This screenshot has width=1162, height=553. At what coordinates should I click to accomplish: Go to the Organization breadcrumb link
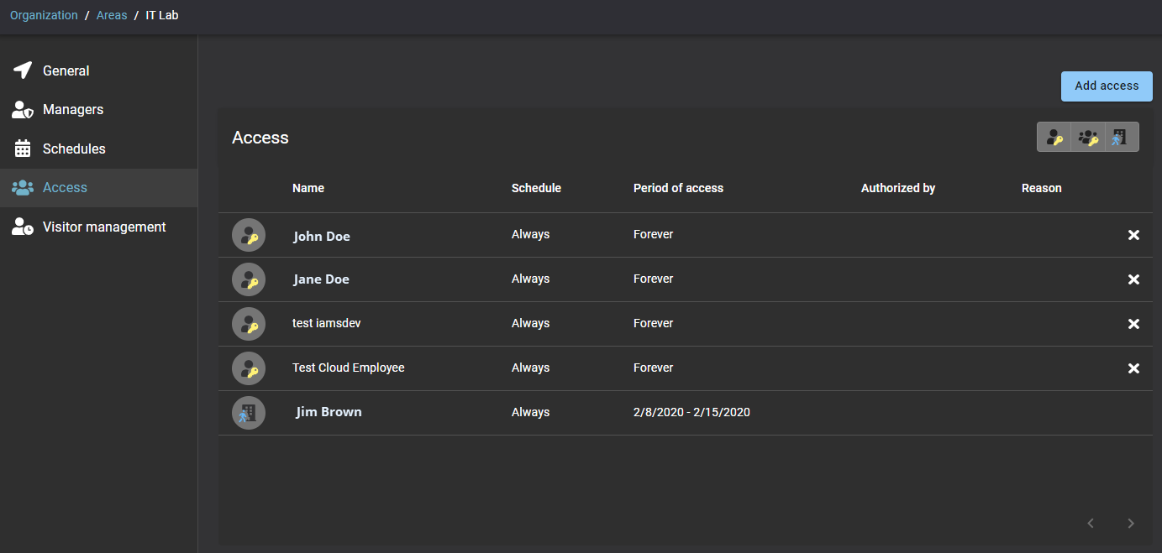coord(44,15)
